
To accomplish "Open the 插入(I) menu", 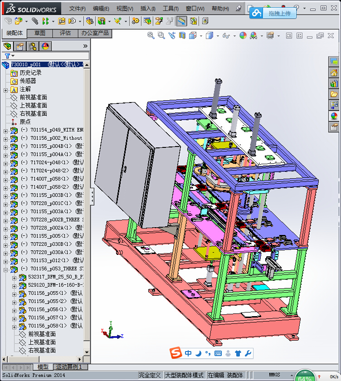I will pos(148,9).
